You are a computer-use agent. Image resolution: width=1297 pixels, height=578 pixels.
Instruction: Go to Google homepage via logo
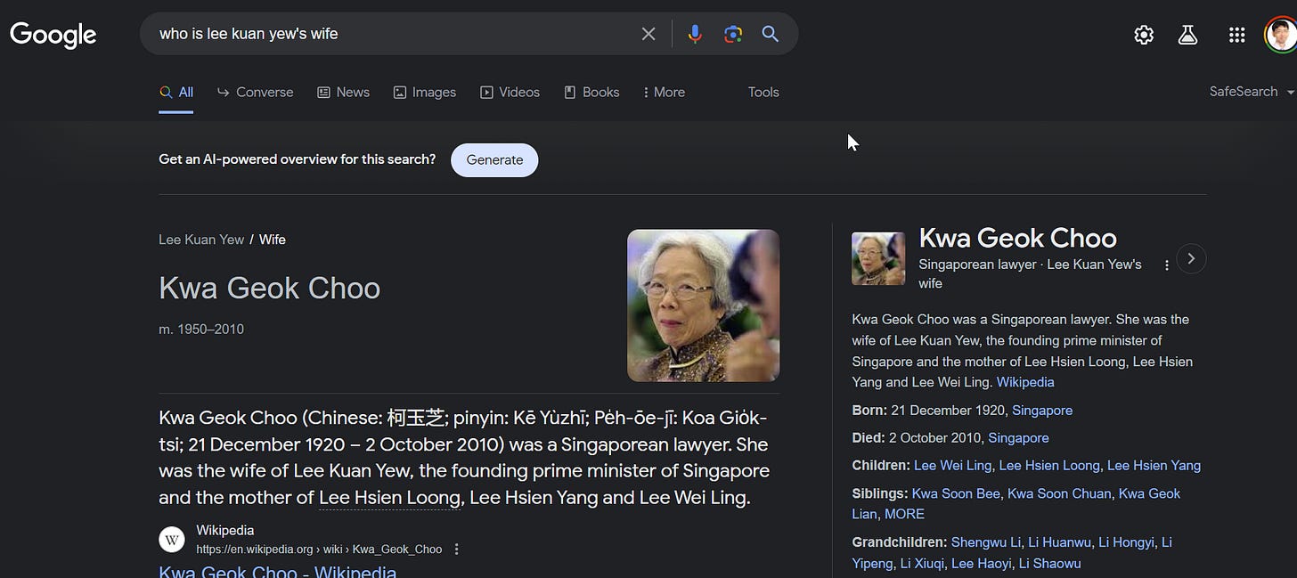click(x=53, y=35)
